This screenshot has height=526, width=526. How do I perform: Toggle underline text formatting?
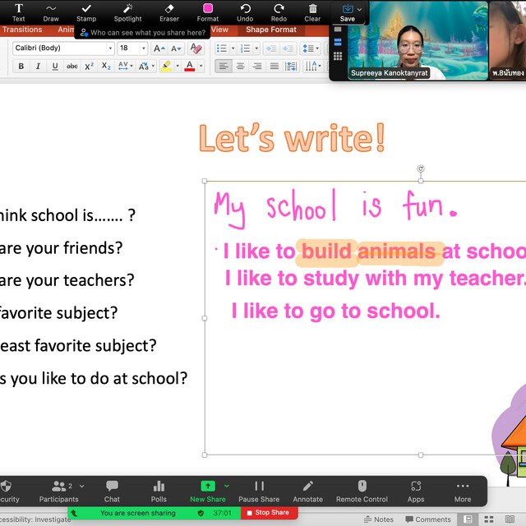point(55,67)
